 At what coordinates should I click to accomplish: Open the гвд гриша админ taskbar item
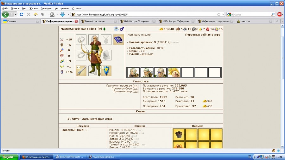click(103, 157)
